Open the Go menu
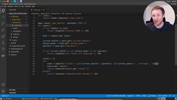 20,6
